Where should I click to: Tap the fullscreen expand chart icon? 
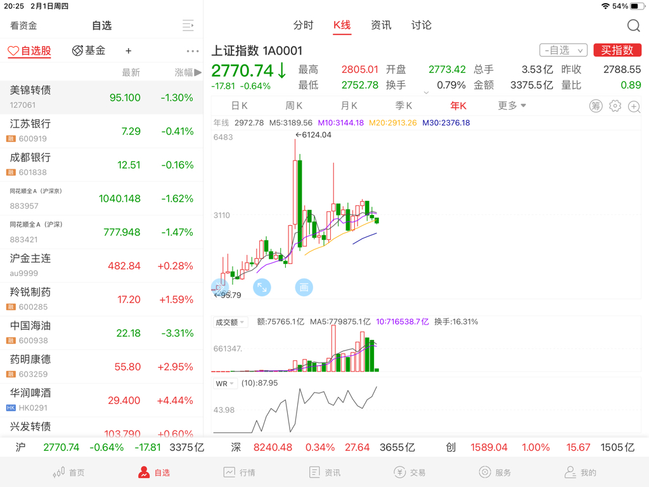tap(262, 287)
